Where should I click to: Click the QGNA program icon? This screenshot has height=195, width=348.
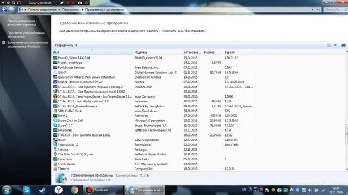pos(55,72)
